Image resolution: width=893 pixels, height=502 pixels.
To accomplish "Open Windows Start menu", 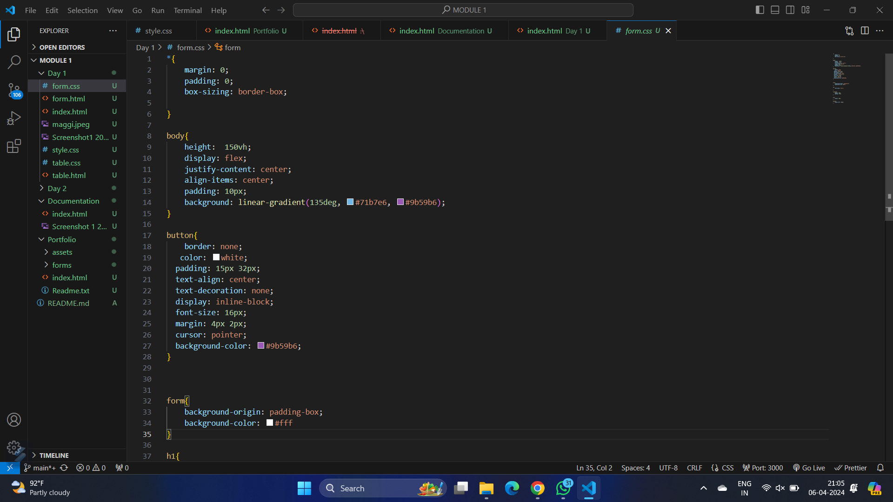I will (x=304, y=488).
